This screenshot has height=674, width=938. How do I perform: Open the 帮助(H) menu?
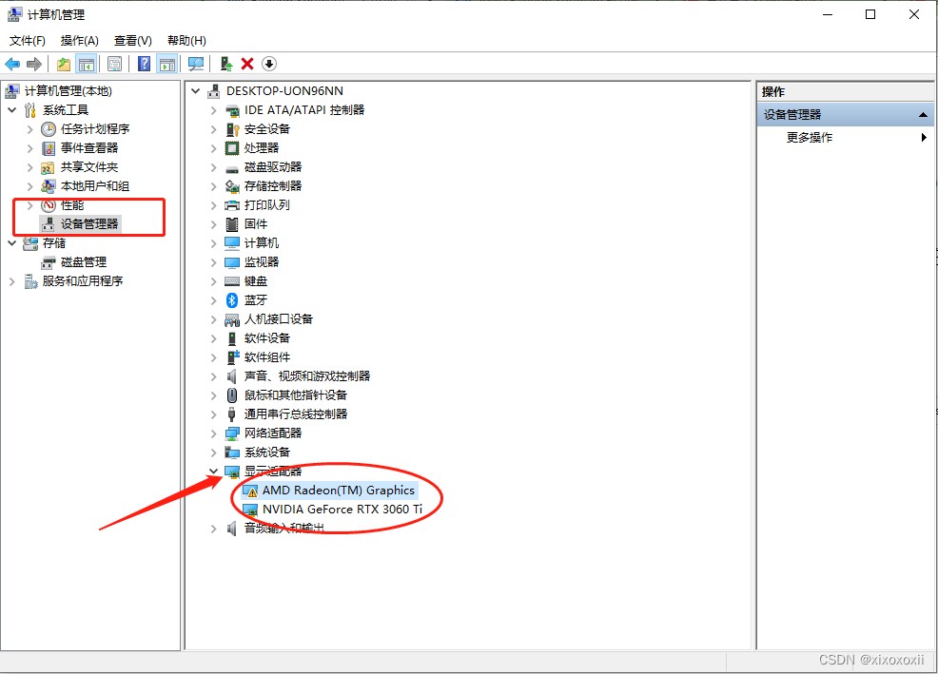(x=186, y=41)
